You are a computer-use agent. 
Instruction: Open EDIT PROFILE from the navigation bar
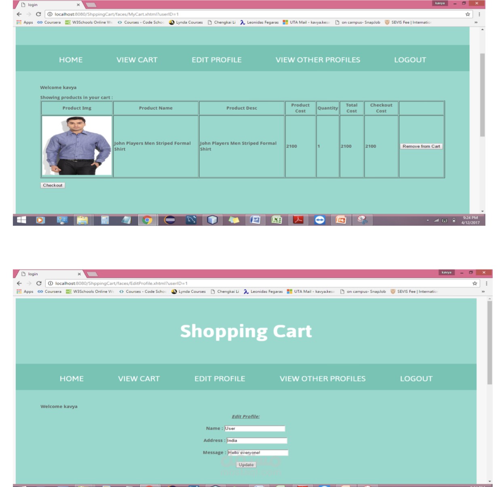pos(217,59)
